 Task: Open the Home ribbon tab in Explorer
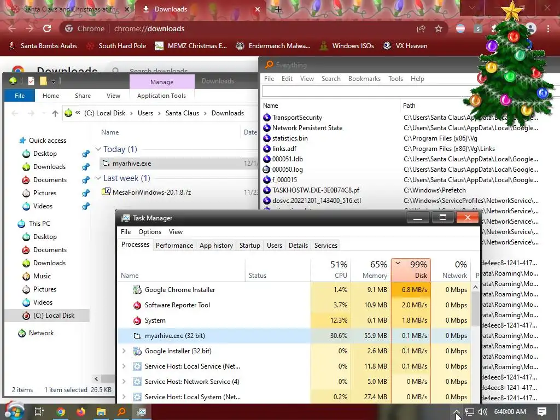tap(51, 95)
